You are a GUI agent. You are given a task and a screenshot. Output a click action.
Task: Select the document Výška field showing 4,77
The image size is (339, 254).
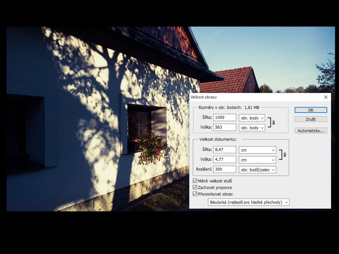225,159
